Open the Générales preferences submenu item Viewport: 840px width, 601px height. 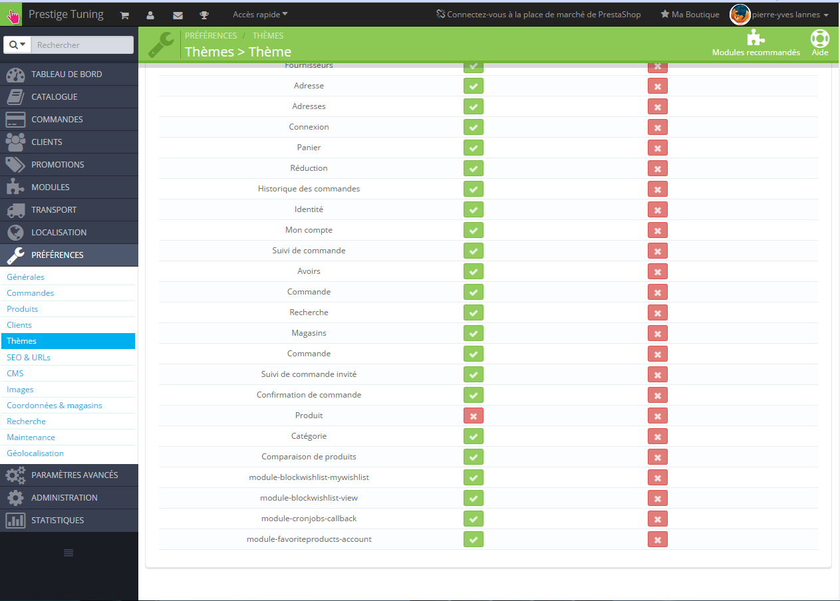[x=26, y=277]
